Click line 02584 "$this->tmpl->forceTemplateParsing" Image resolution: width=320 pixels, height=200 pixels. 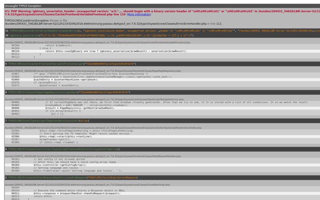[x=162, y=131]
